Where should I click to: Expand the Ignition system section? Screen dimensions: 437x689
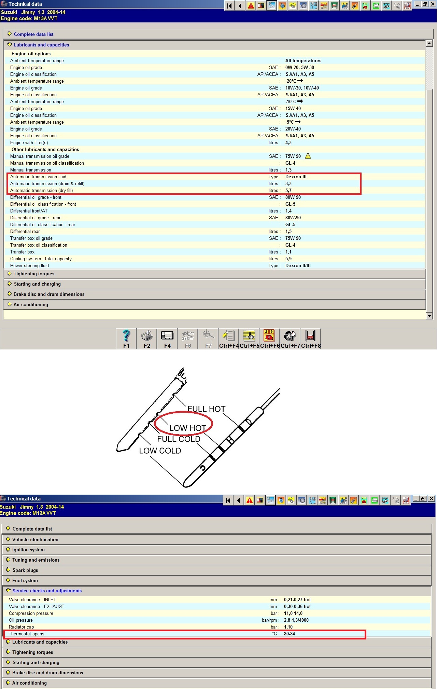tap(28, 550)
